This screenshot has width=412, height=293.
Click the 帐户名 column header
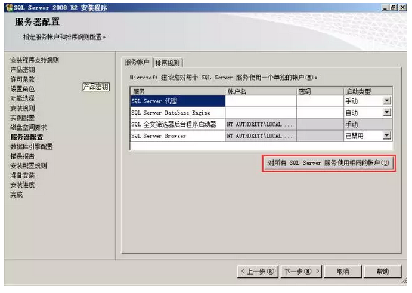[x=261, y=91]
